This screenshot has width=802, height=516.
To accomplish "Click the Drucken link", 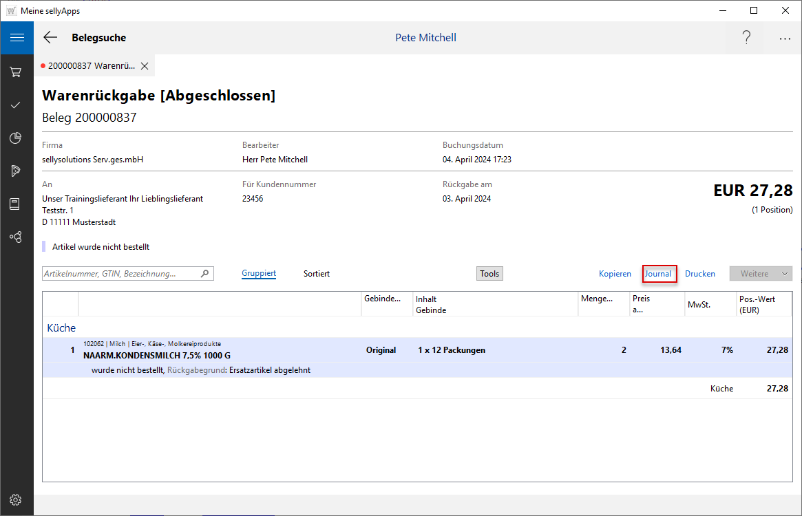I will pyautogui.click(x=700, y=274).
